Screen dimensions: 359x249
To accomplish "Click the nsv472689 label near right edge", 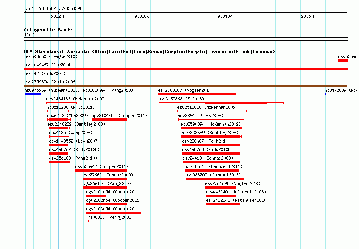I will coord(342,90).
